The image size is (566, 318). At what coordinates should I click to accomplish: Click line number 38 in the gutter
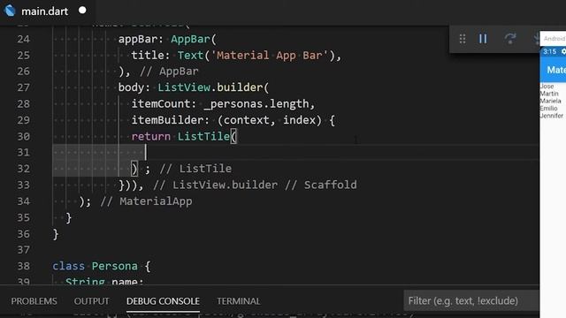24,266
